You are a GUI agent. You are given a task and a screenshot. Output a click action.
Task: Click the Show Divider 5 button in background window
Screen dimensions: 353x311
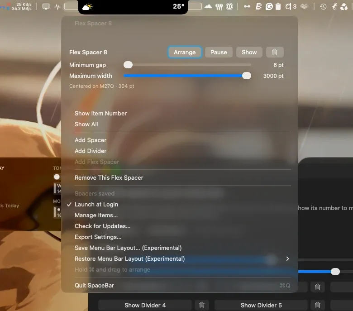pyautogui.click(x=261, y=305)
